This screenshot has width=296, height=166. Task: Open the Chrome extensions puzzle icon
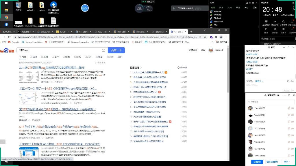coord(216,37)
